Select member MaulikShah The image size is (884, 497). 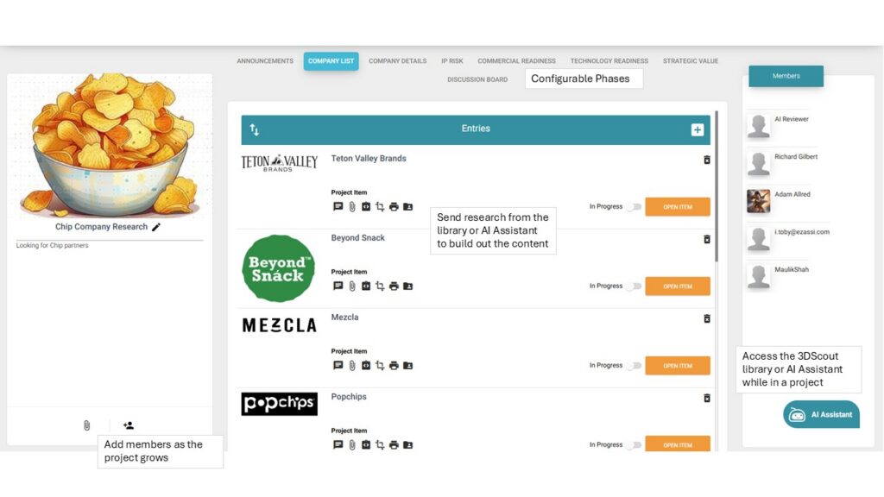pyautogui.click(x=791, y=269)
